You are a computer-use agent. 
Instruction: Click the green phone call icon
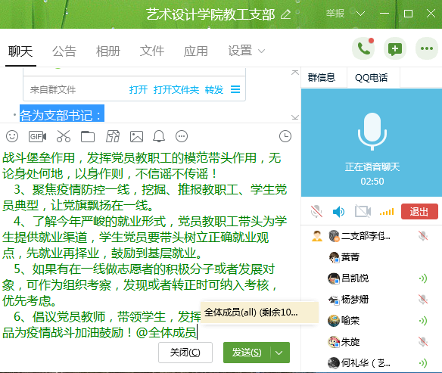363,48
